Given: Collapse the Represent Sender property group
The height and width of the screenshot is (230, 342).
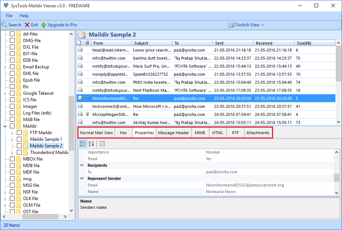Looking at the screenshot, I should (x=82, y=178).
